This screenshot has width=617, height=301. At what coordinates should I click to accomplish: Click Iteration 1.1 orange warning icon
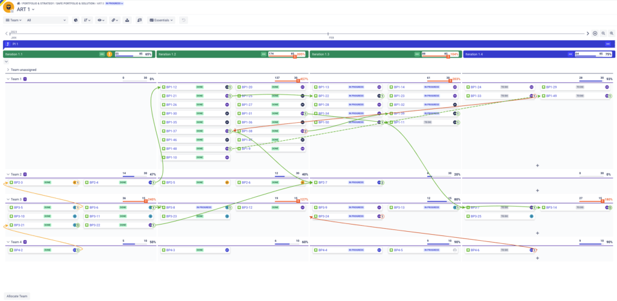(x=110, y=54)
